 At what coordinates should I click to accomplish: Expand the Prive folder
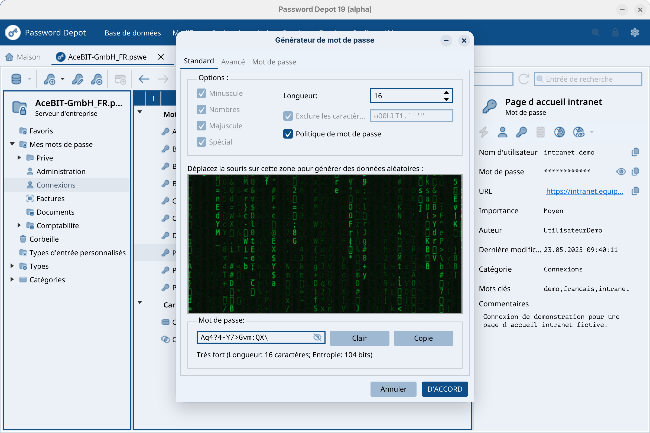(x=19, y=158)
